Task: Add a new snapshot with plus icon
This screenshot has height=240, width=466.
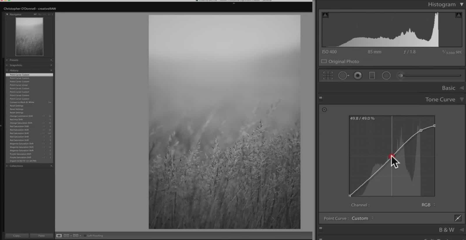Action: 51,65
